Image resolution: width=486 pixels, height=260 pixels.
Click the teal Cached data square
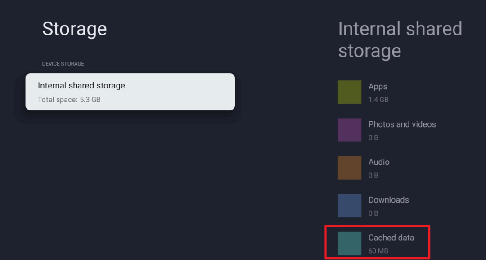pyautogui.click(x=350, y=243)
